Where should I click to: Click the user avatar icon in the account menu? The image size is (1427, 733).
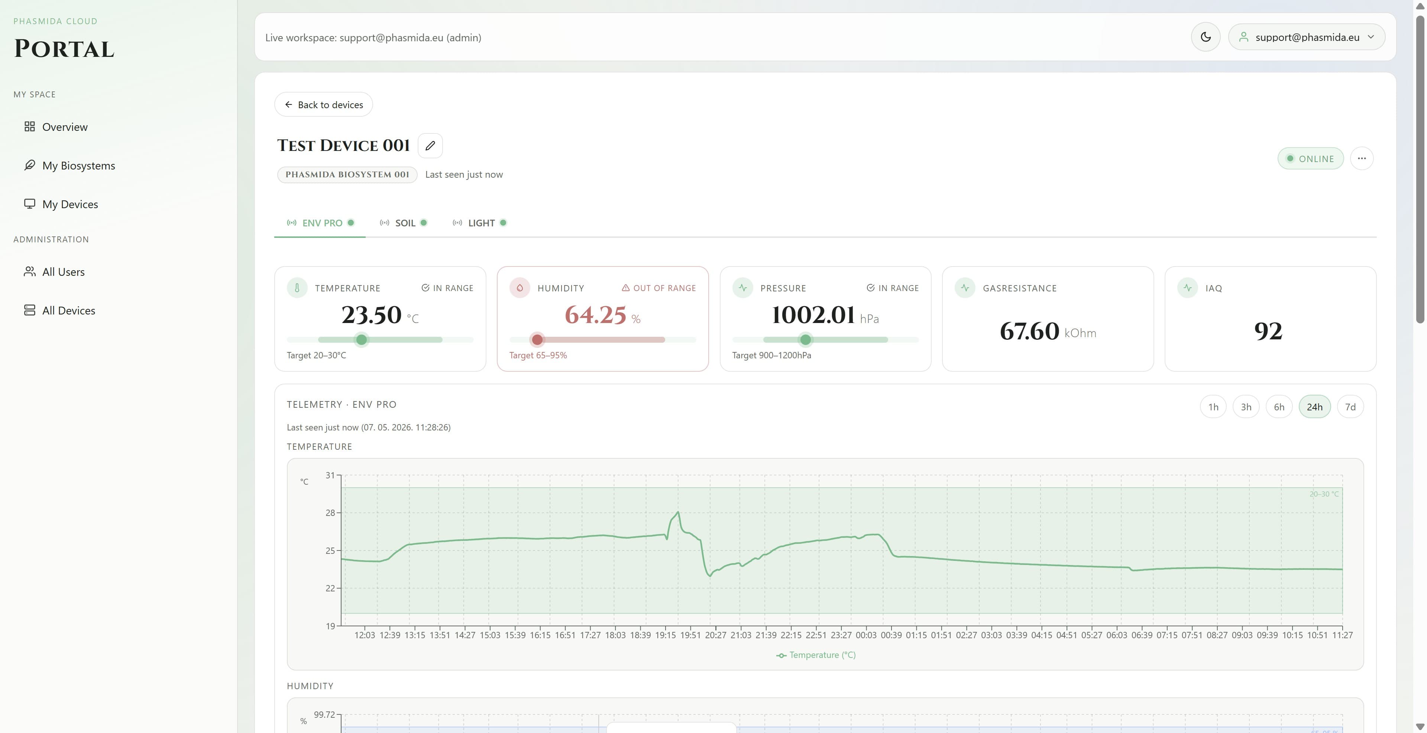click(1244, 37)
